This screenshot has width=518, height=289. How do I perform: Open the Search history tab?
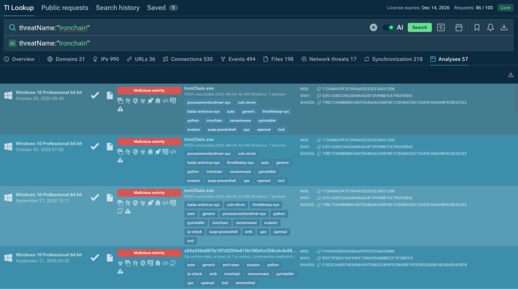(x=117, y=8)
